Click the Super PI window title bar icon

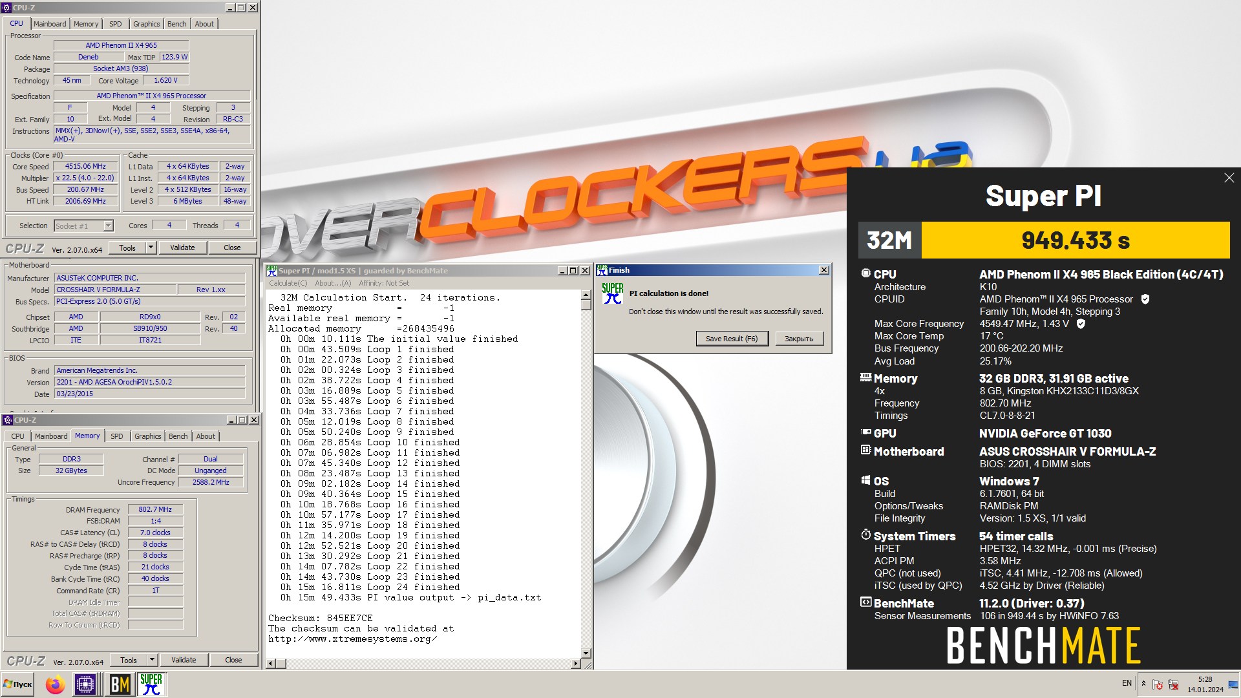coord(272,270)
